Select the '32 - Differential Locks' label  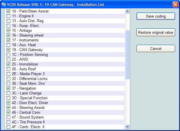pos(30,79)
